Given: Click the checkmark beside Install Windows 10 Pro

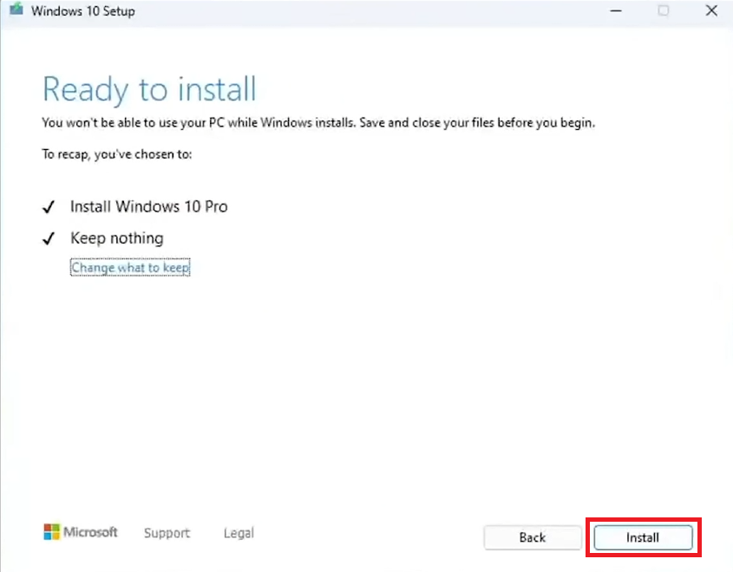Looking at the screenshot, I should click(49, 207).
